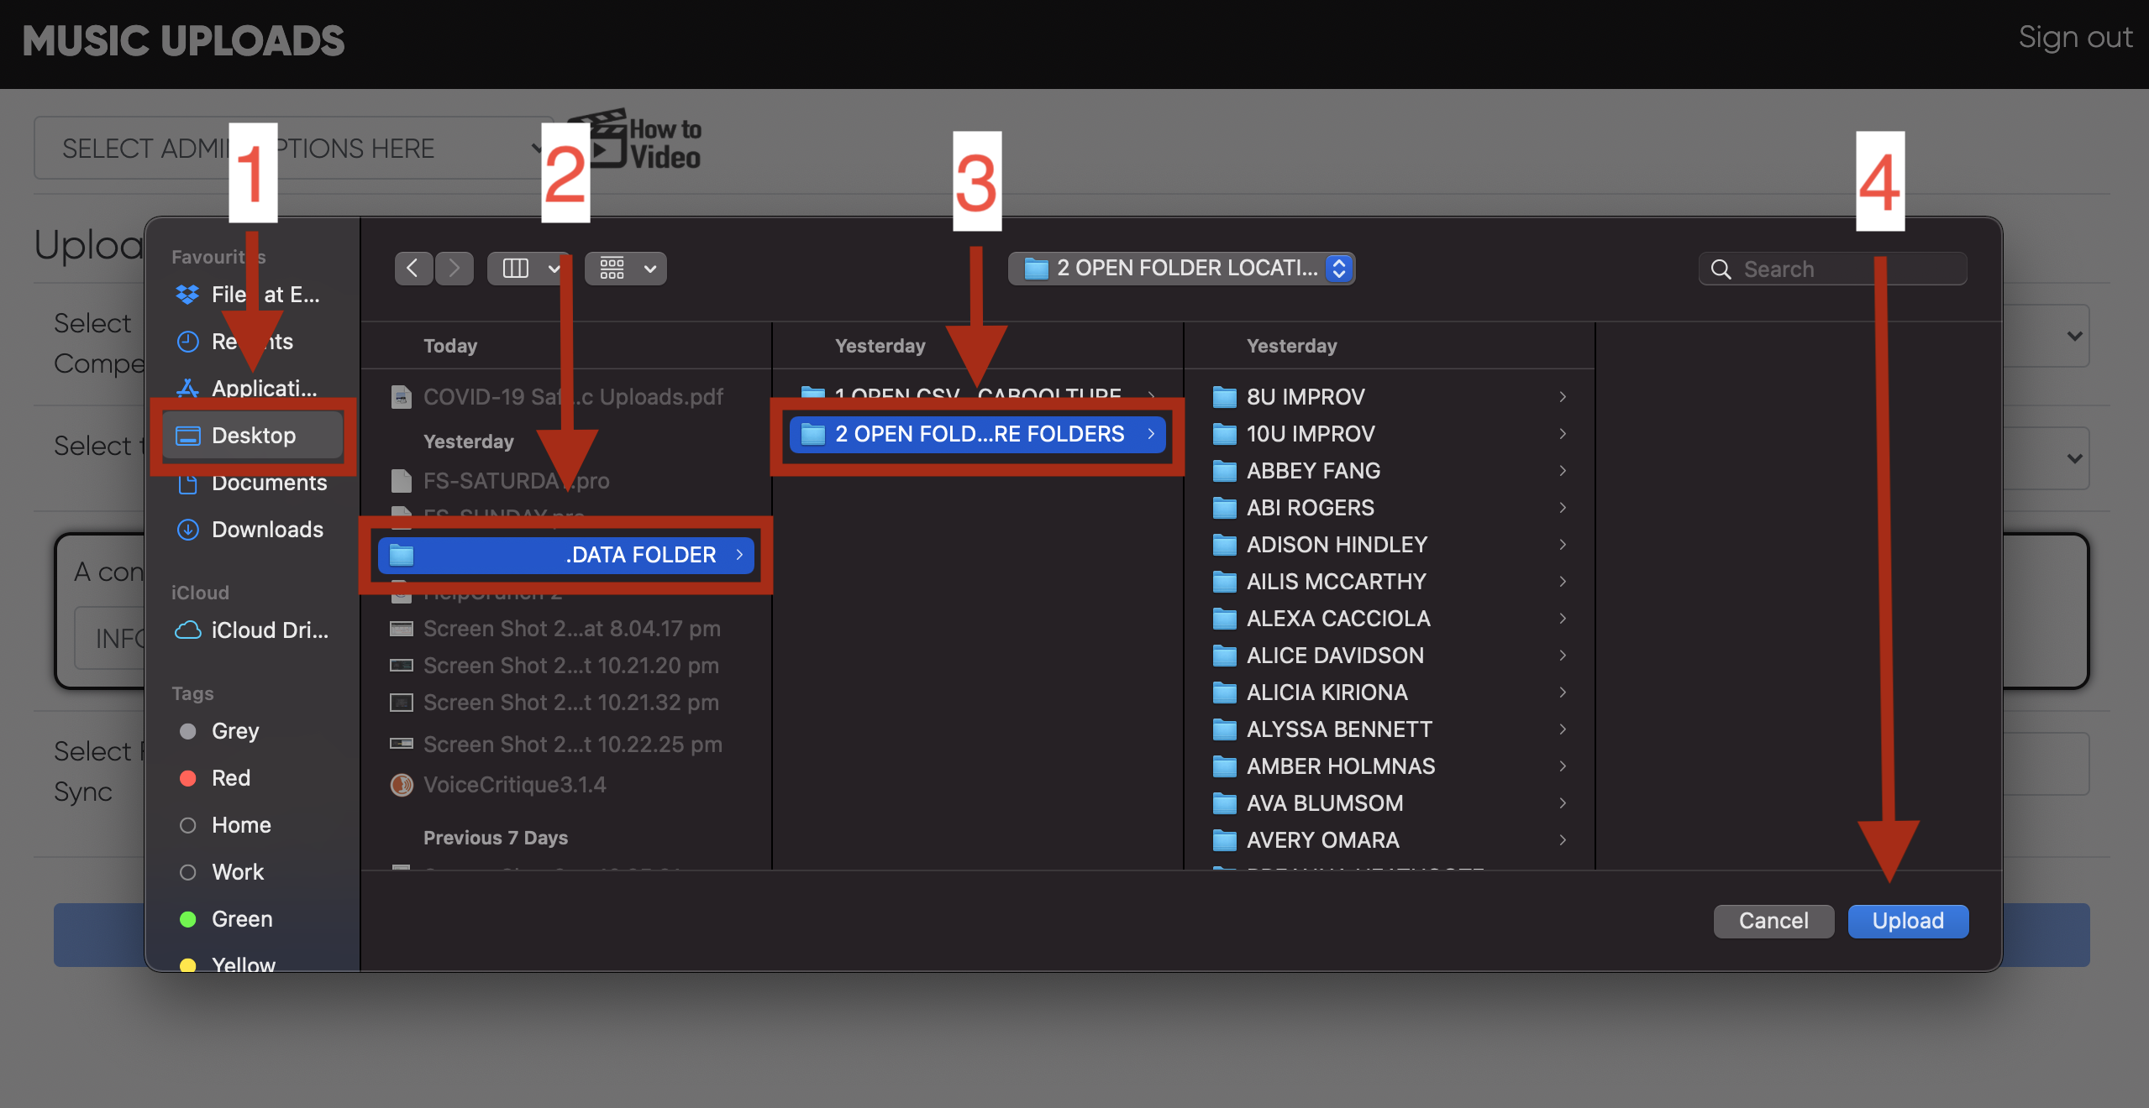
Task: Expand the 8U IMPROV folder chevron
Action: 1562,397
